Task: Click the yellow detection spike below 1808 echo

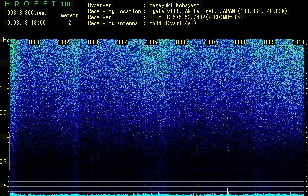Action: (x=228, y=192)
